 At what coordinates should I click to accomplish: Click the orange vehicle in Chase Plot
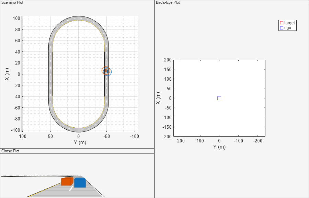pyautogui.click(x=67, y=182)
